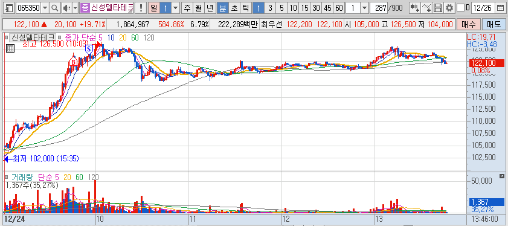Click the 287 candle count input field
The width and height of the screenshot is (508, 226).
[379, 8]
